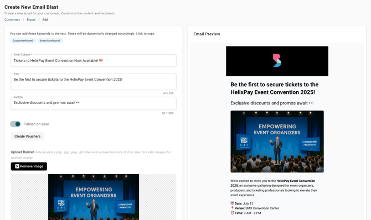Click the uploaded banner image thumbnail
Screen dimensions: 371x220
(94, 197)
